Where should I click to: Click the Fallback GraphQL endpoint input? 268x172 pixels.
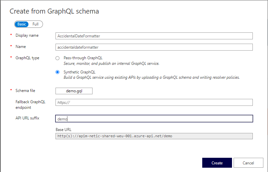(x=154, y=103)
